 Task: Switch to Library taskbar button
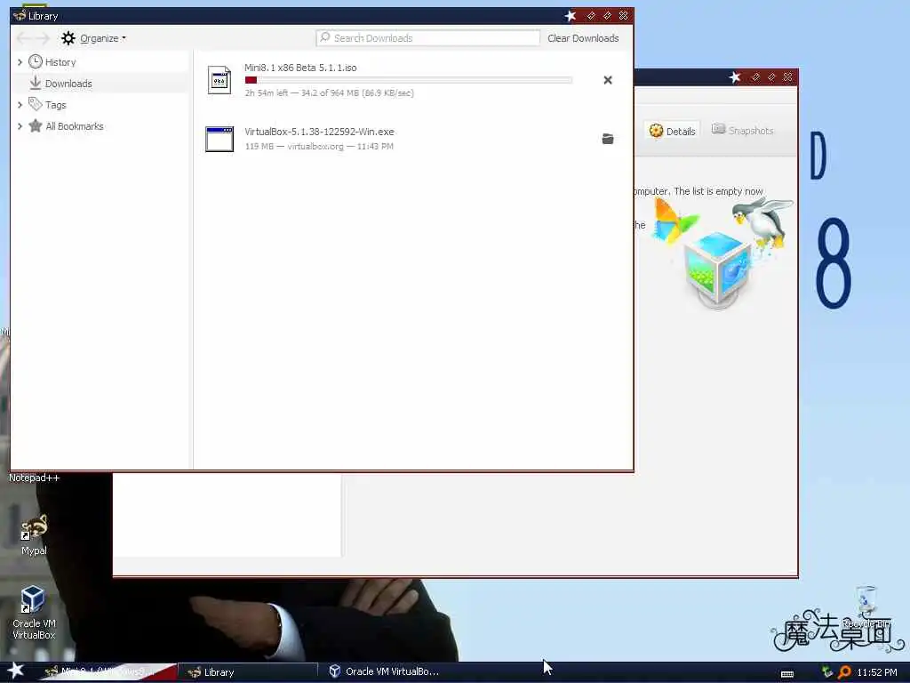tap(247, 672)
